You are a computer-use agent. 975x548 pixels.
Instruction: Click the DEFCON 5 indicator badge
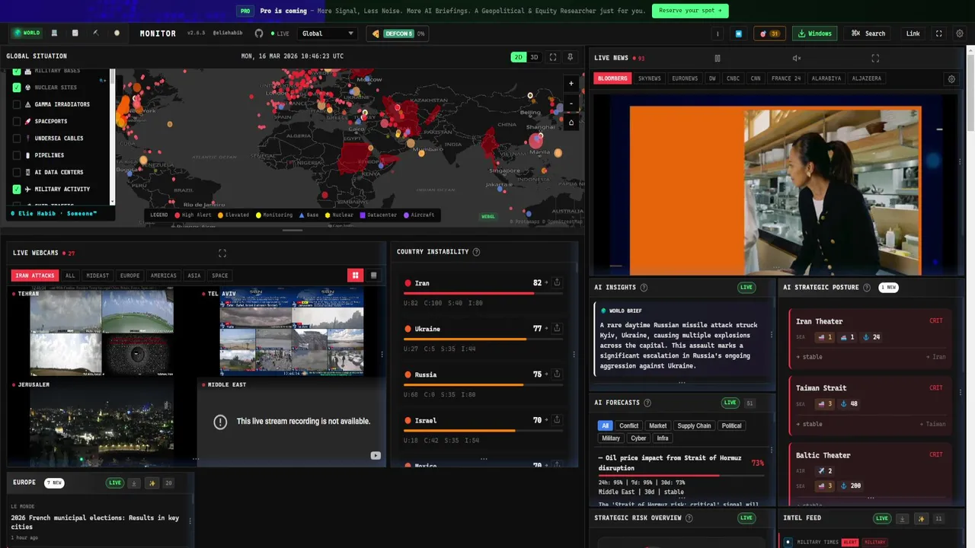pyautogui.click(x=397, y=33)
